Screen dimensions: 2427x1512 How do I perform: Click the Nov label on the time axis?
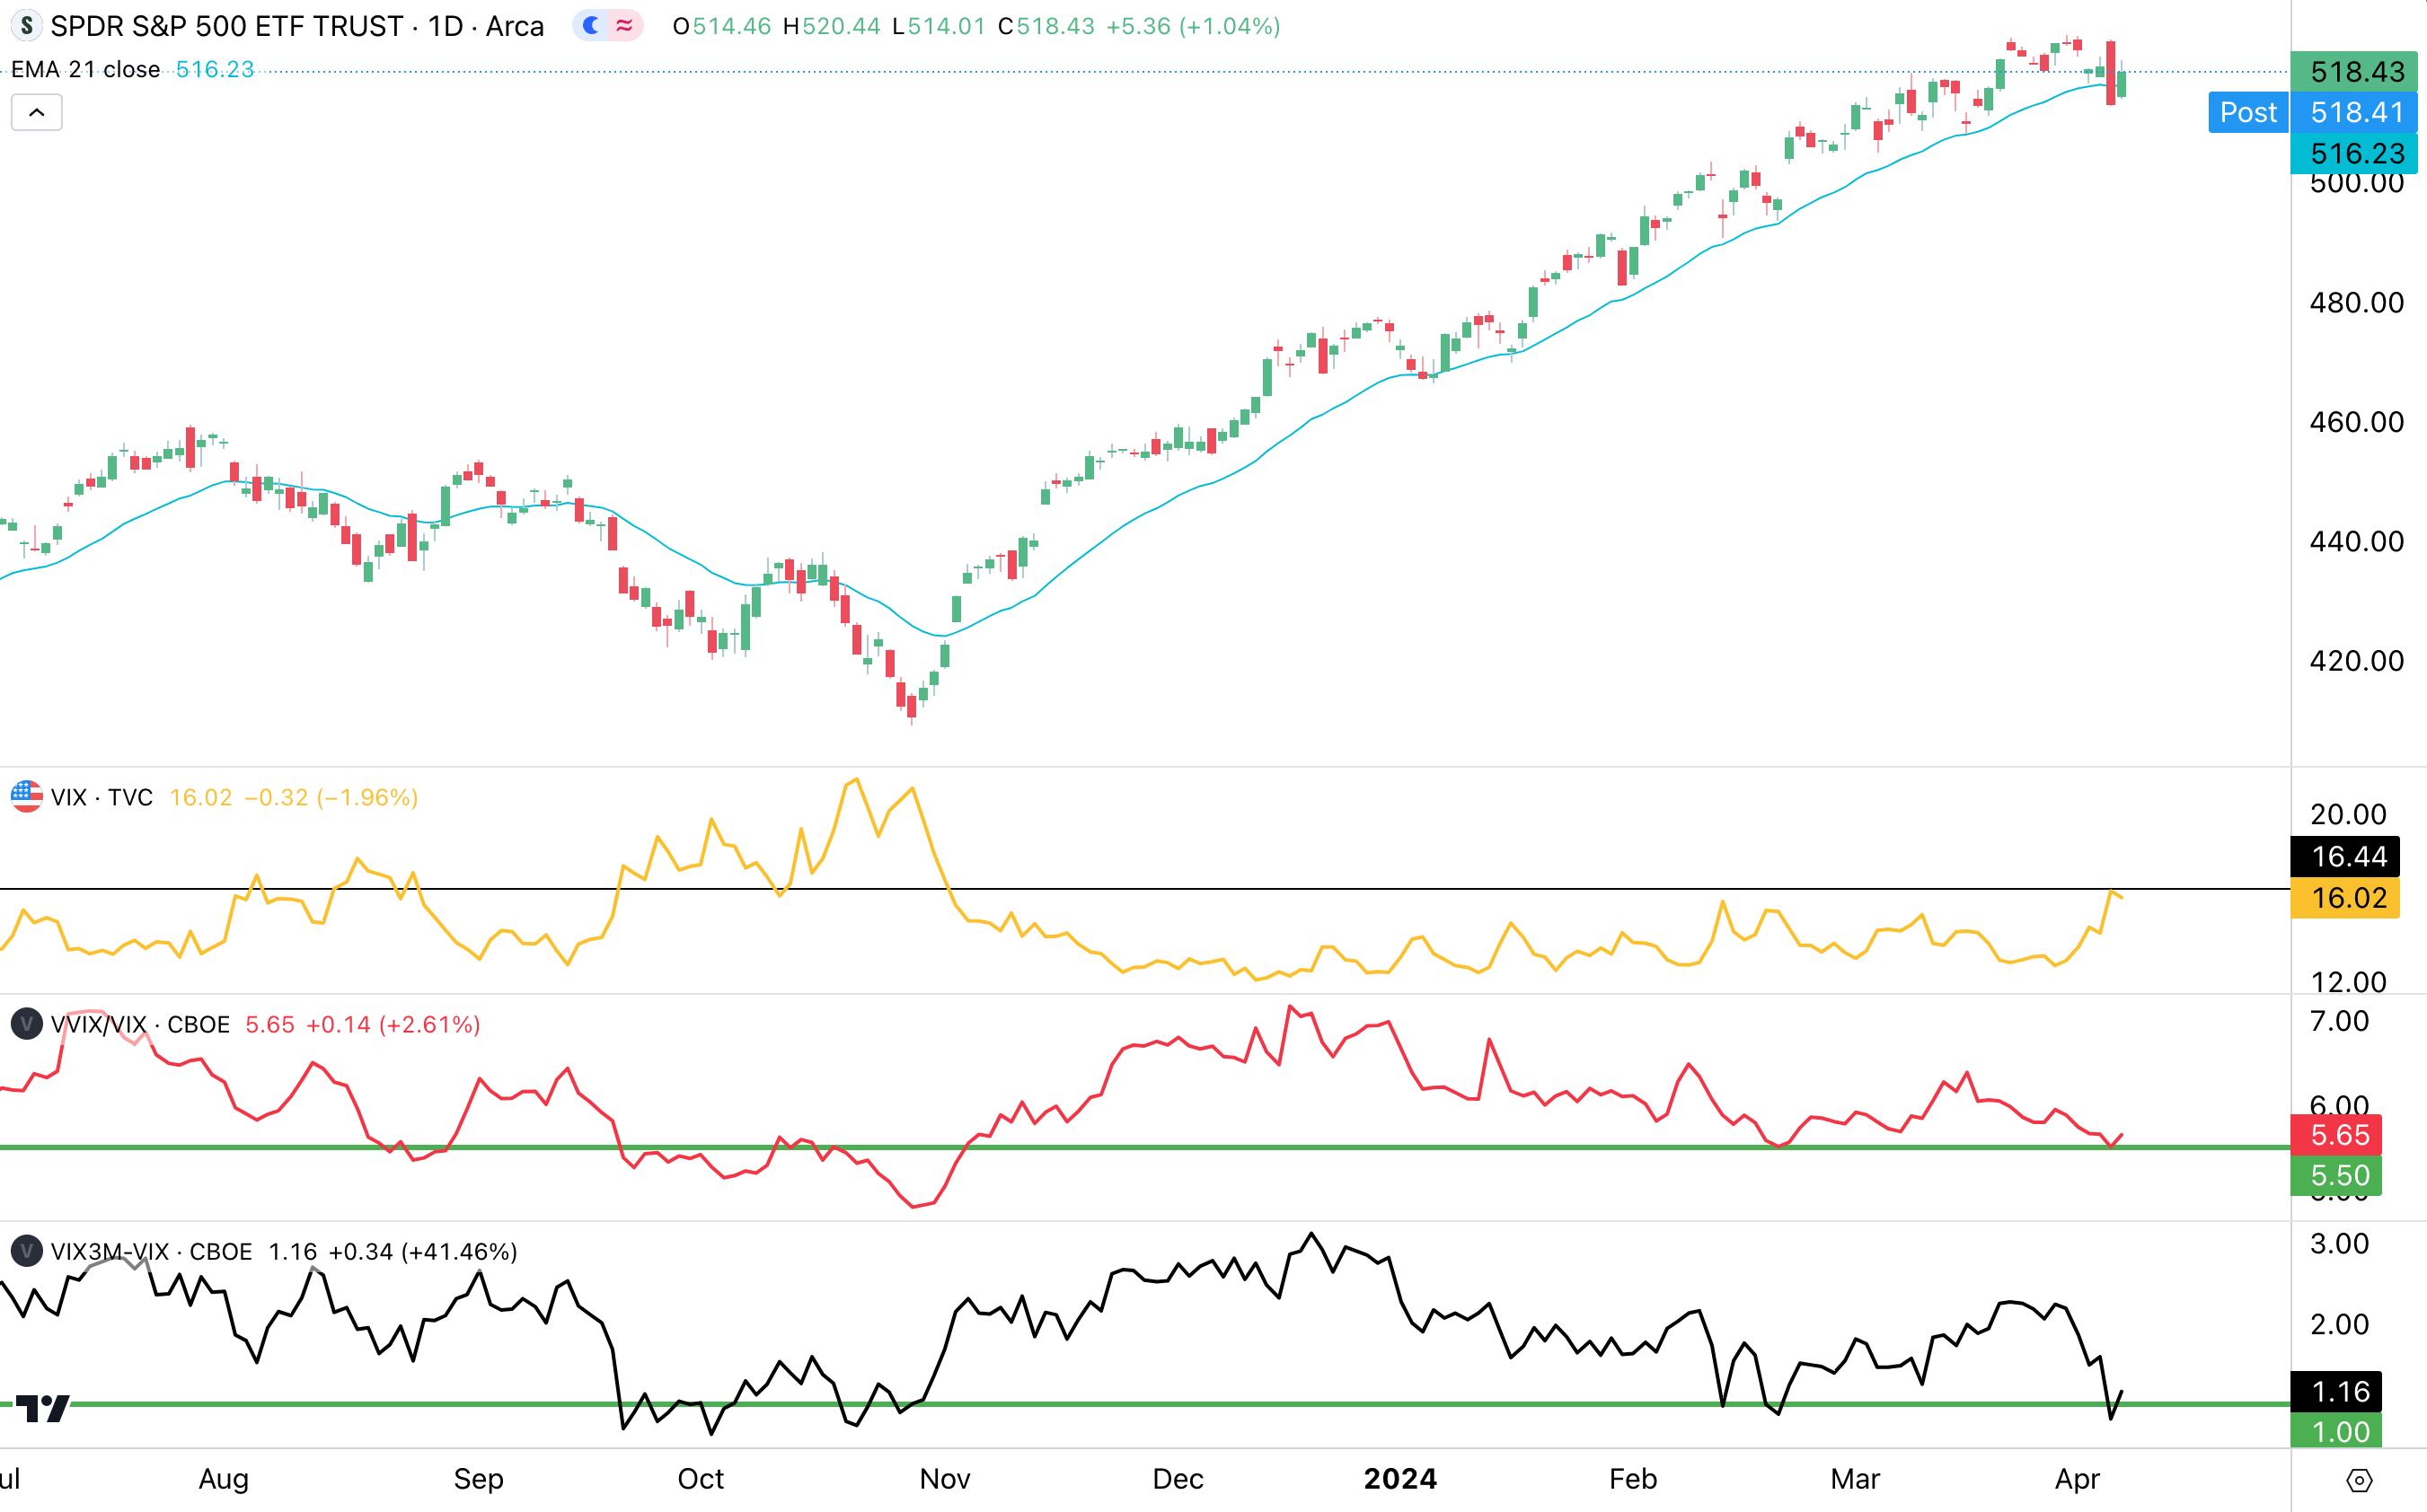944,1478
